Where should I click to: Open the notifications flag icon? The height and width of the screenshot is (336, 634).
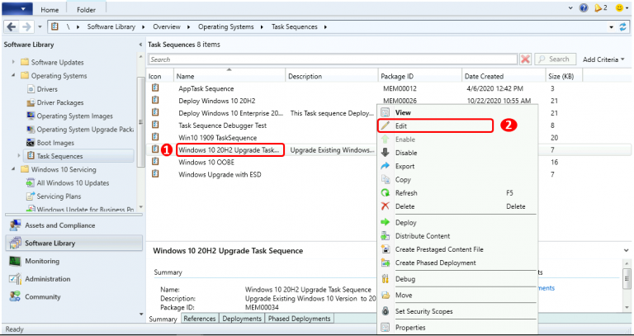click(598, 8)
